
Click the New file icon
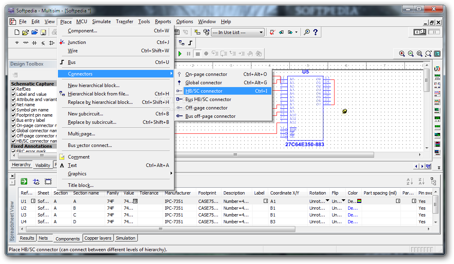point(17,32)
